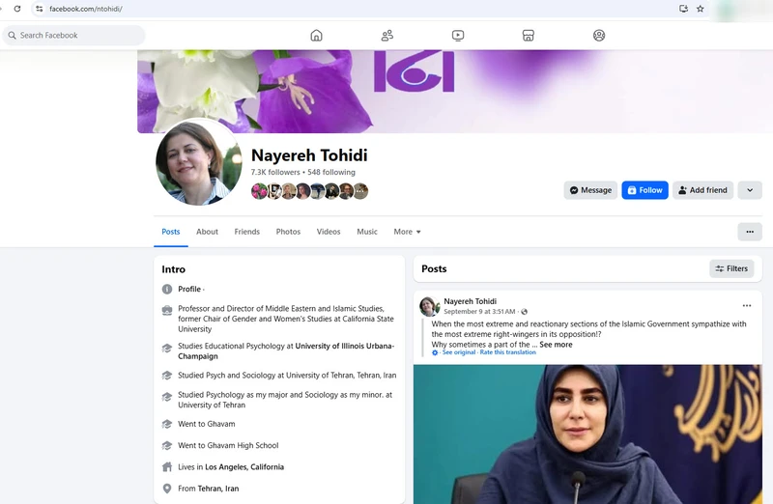773x504 pixels.
Task: Click the Professor and Director work entry
Action: (286, 319)
